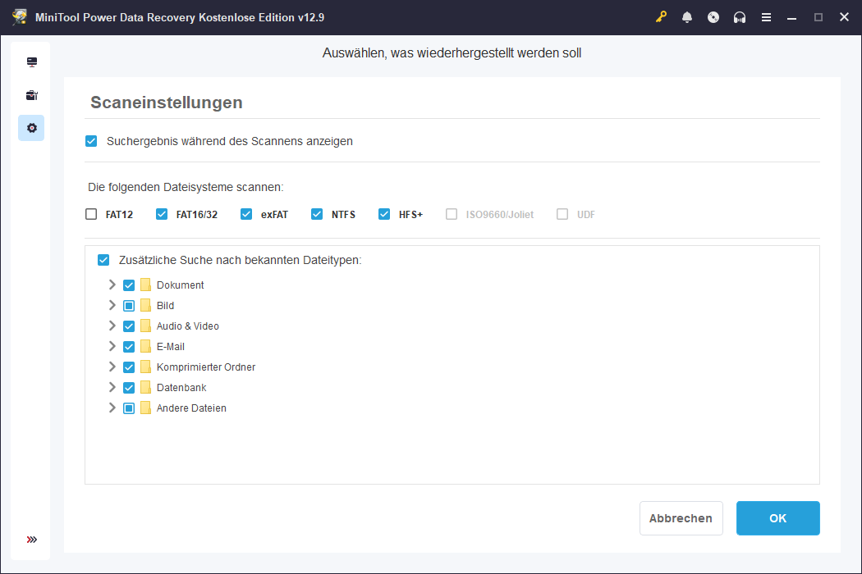Minimize the MiniTool window

click(x=791, y=17)
